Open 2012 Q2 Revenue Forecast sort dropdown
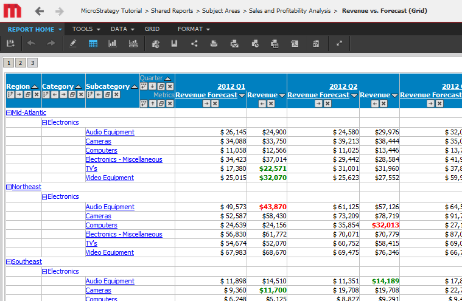 click(x=354, y=95)
